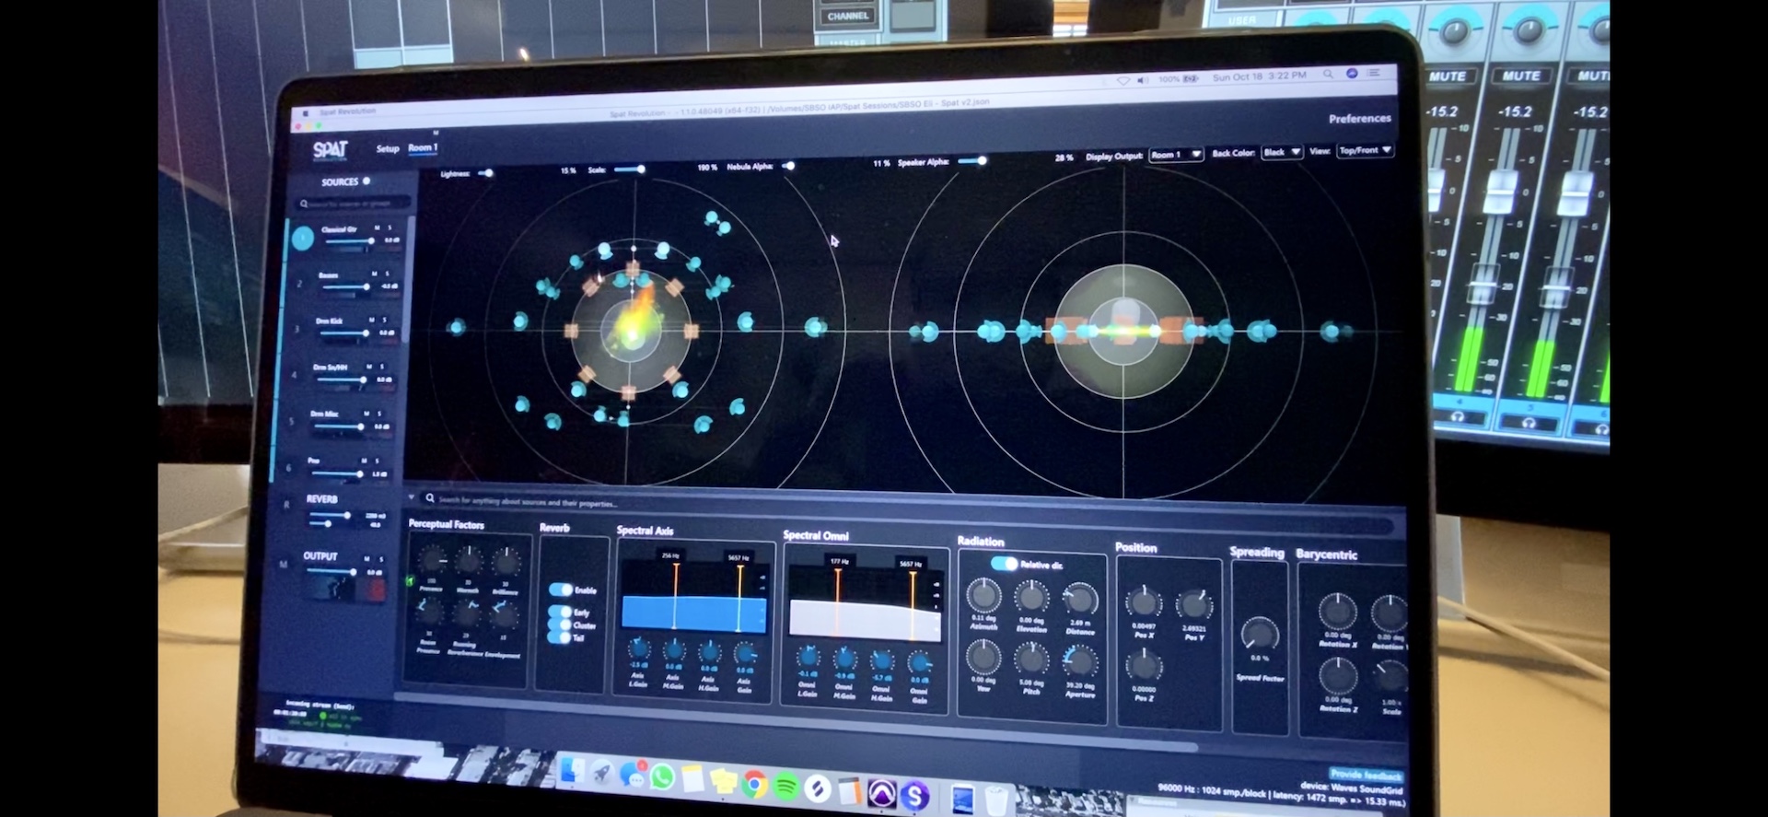The width and height of the screenshot is (1768, 817).
Task: Toggle the reverb Enable switch
Action: [x=560, y=589]
